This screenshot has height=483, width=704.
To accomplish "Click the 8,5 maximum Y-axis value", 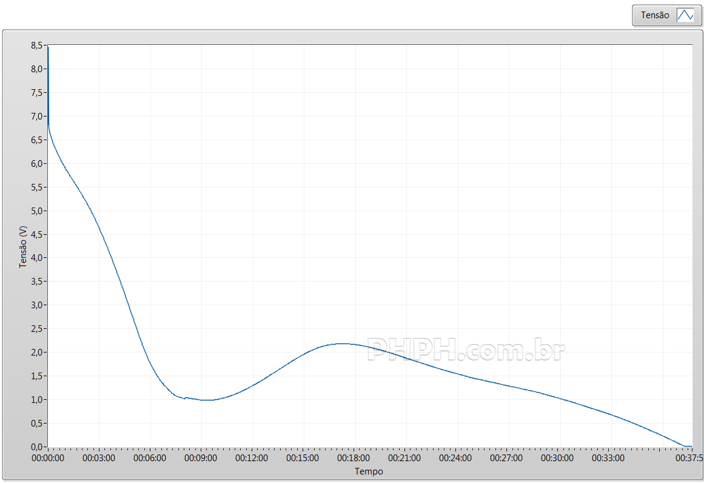I will (x=37, y=46).
